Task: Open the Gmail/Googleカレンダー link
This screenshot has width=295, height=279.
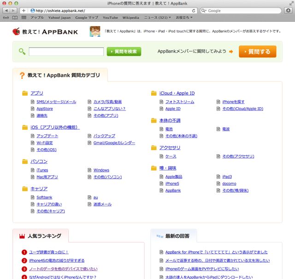Action: pyautogui.click(x=114, y=143)
